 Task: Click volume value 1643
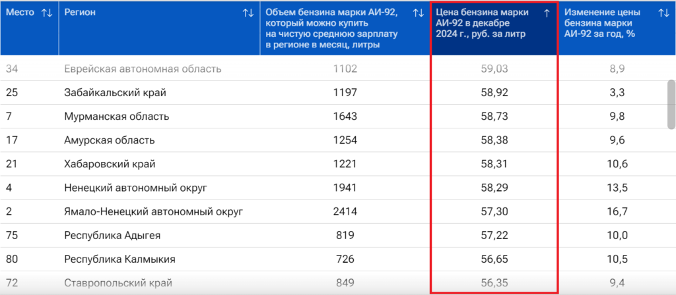coord(345,117)
